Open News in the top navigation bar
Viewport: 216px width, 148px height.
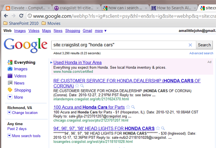click(58, 31)
